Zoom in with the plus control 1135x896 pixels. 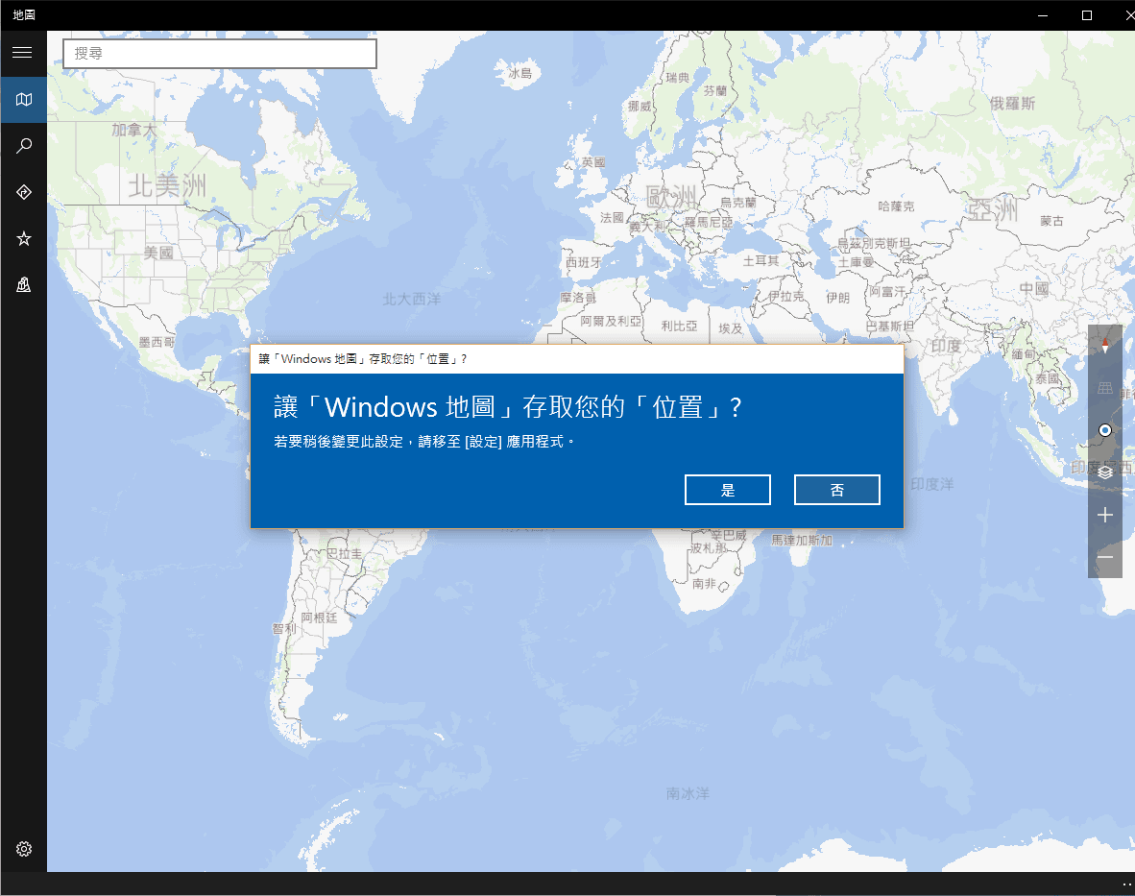(x=1104, y=516)
